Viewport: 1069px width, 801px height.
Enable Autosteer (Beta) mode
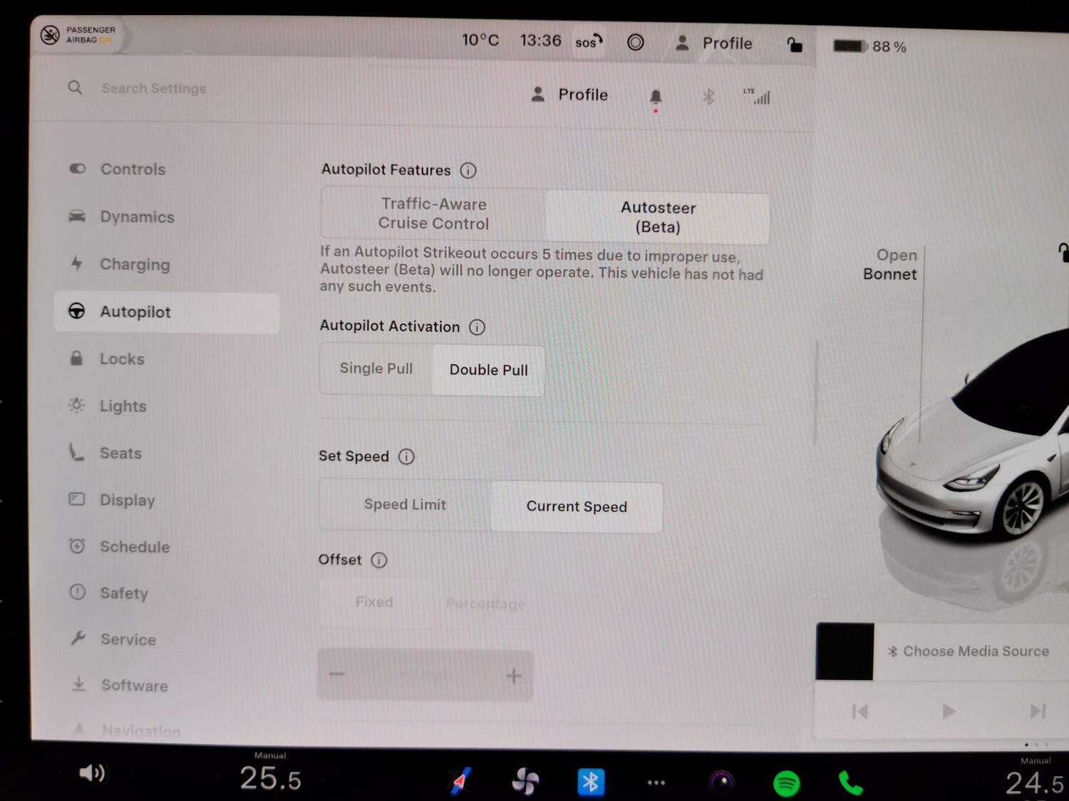(x=657, y=217)
